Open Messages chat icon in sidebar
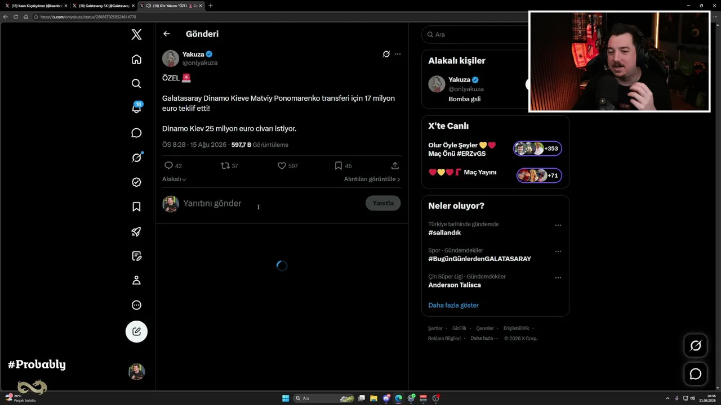The width and height of the screenshot is (721, 405). pyautogui.click(x=136, y=133)
